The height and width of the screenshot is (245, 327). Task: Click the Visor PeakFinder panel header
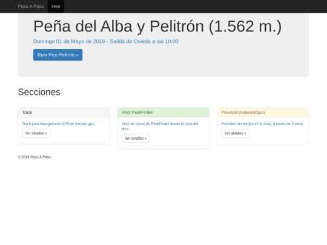coord(163,113)
